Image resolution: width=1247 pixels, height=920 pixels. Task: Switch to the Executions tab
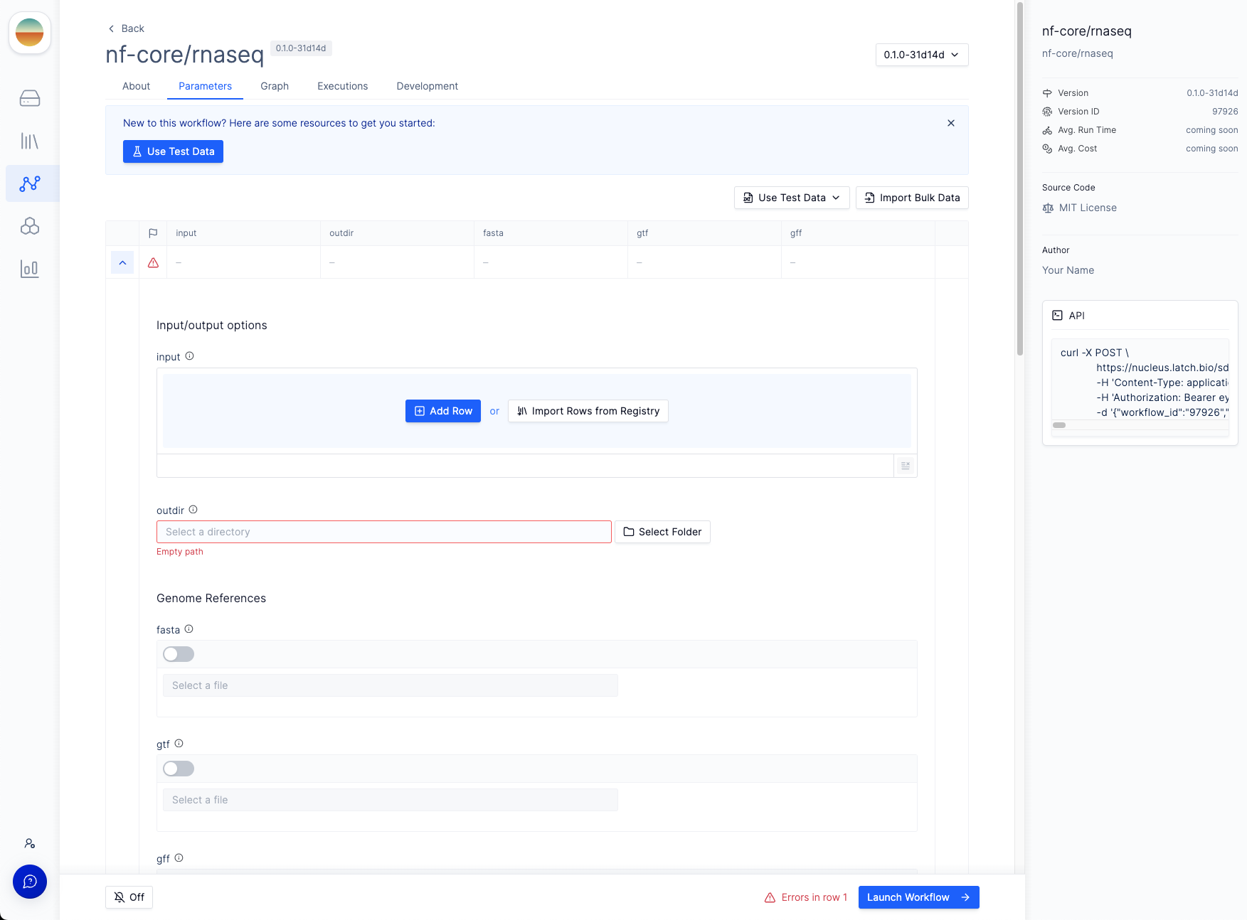click(343, 86)
